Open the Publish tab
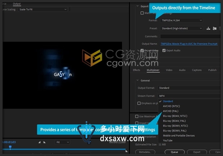The image size is (223, 156). pos(212,70)
